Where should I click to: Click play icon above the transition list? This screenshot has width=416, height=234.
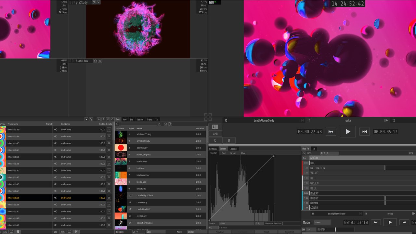click(86, 120)
